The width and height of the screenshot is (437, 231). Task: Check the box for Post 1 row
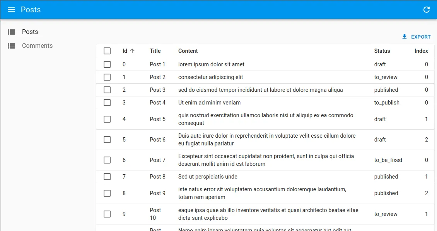[x=107, y=64]
